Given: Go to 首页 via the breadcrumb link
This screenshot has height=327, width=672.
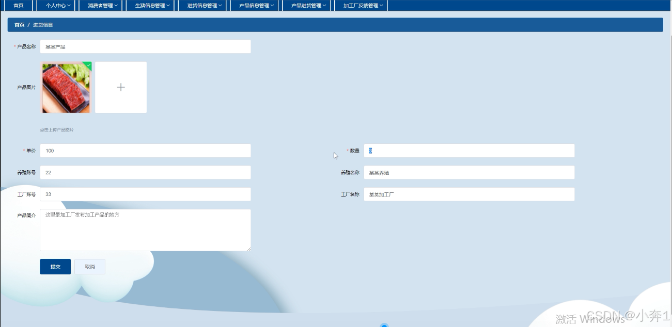Looking at the screenshot, I should click(19, 25).
